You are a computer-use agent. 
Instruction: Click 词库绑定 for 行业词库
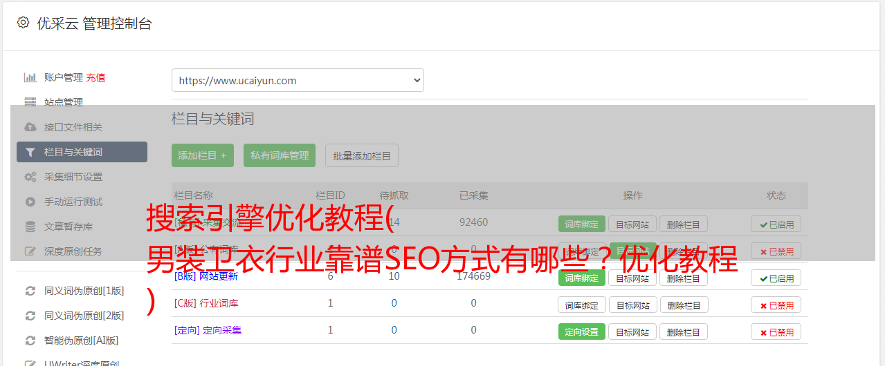[x=581, y=305]
